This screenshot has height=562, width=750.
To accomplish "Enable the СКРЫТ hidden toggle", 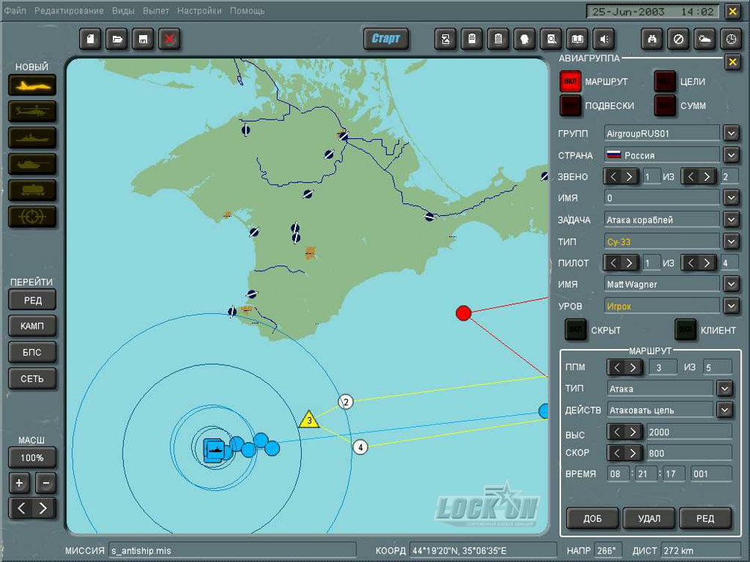I will [x=575, y=330].
